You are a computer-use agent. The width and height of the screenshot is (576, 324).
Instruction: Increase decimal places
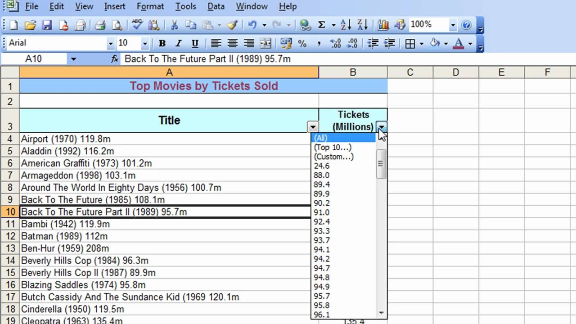335,44
